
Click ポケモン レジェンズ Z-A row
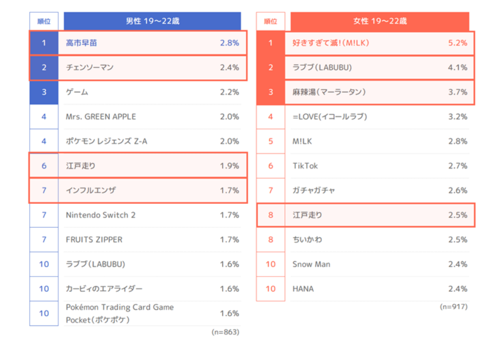106,141
